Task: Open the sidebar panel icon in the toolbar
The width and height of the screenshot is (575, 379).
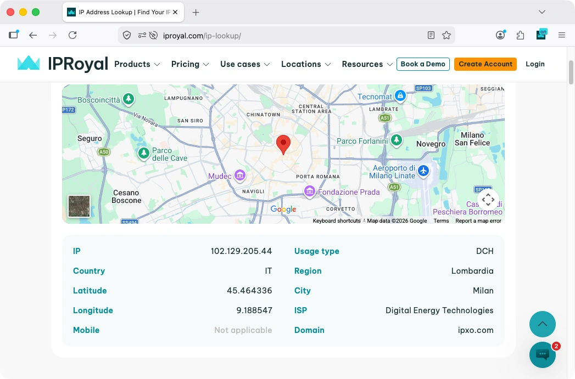Action: click(14, 35)
